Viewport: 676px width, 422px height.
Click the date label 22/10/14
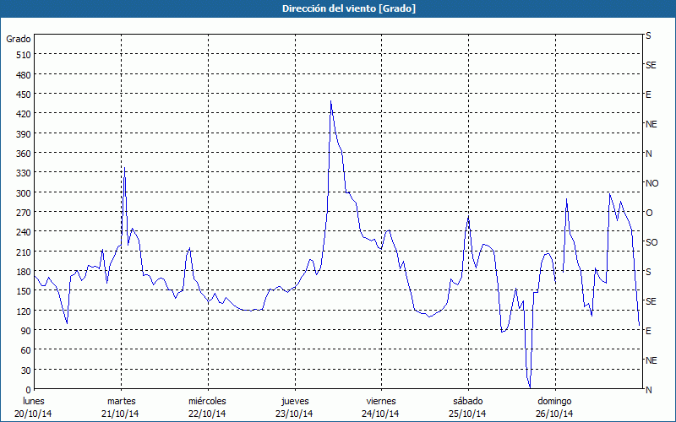point(207,414)
